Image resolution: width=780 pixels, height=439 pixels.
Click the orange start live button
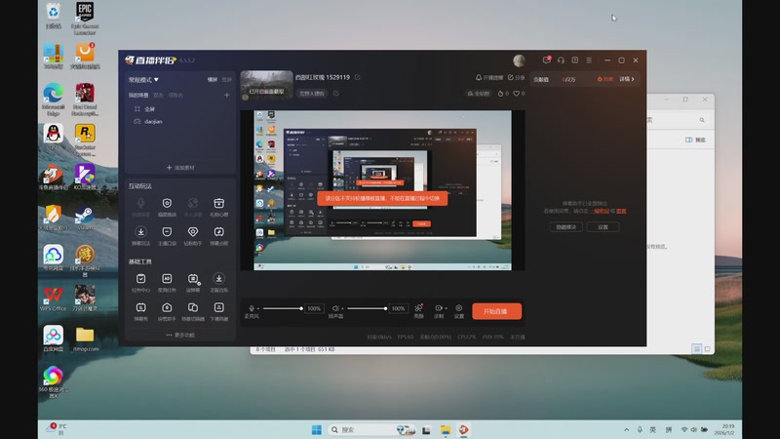[x=496, y=311]
